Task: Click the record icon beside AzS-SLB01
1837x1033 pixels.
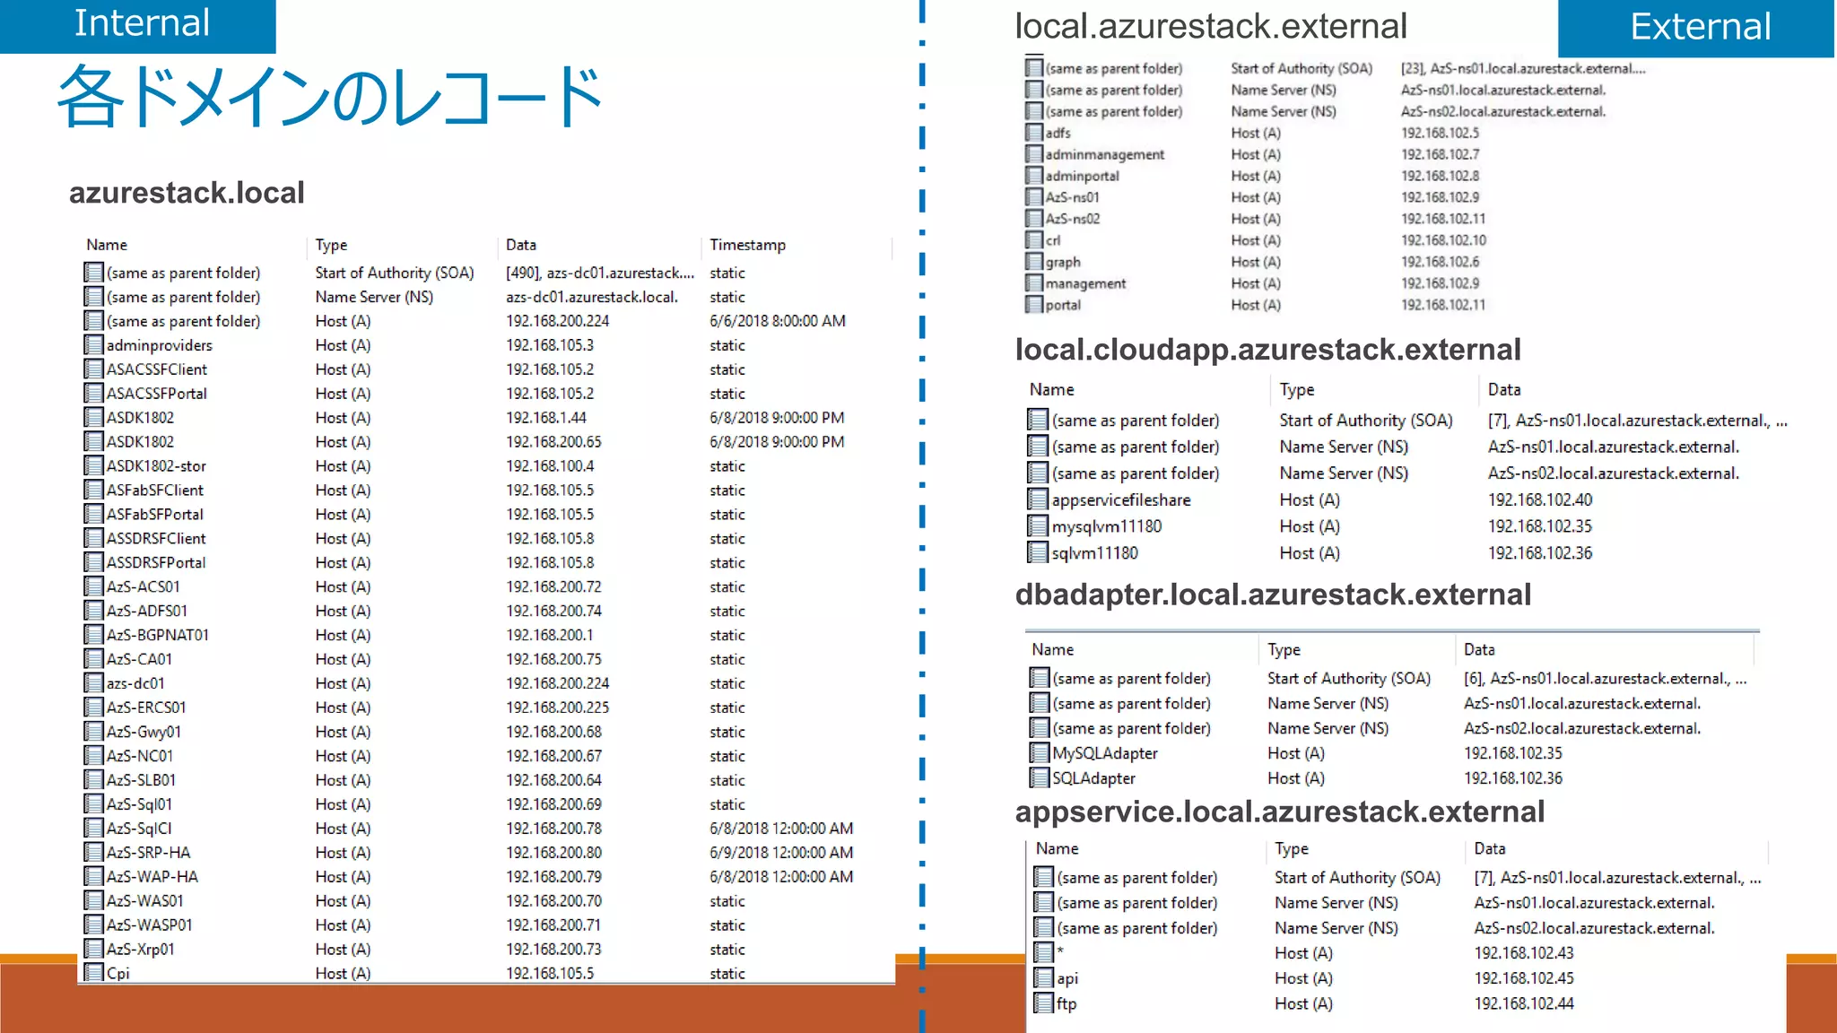Action: tap(93, 780)
